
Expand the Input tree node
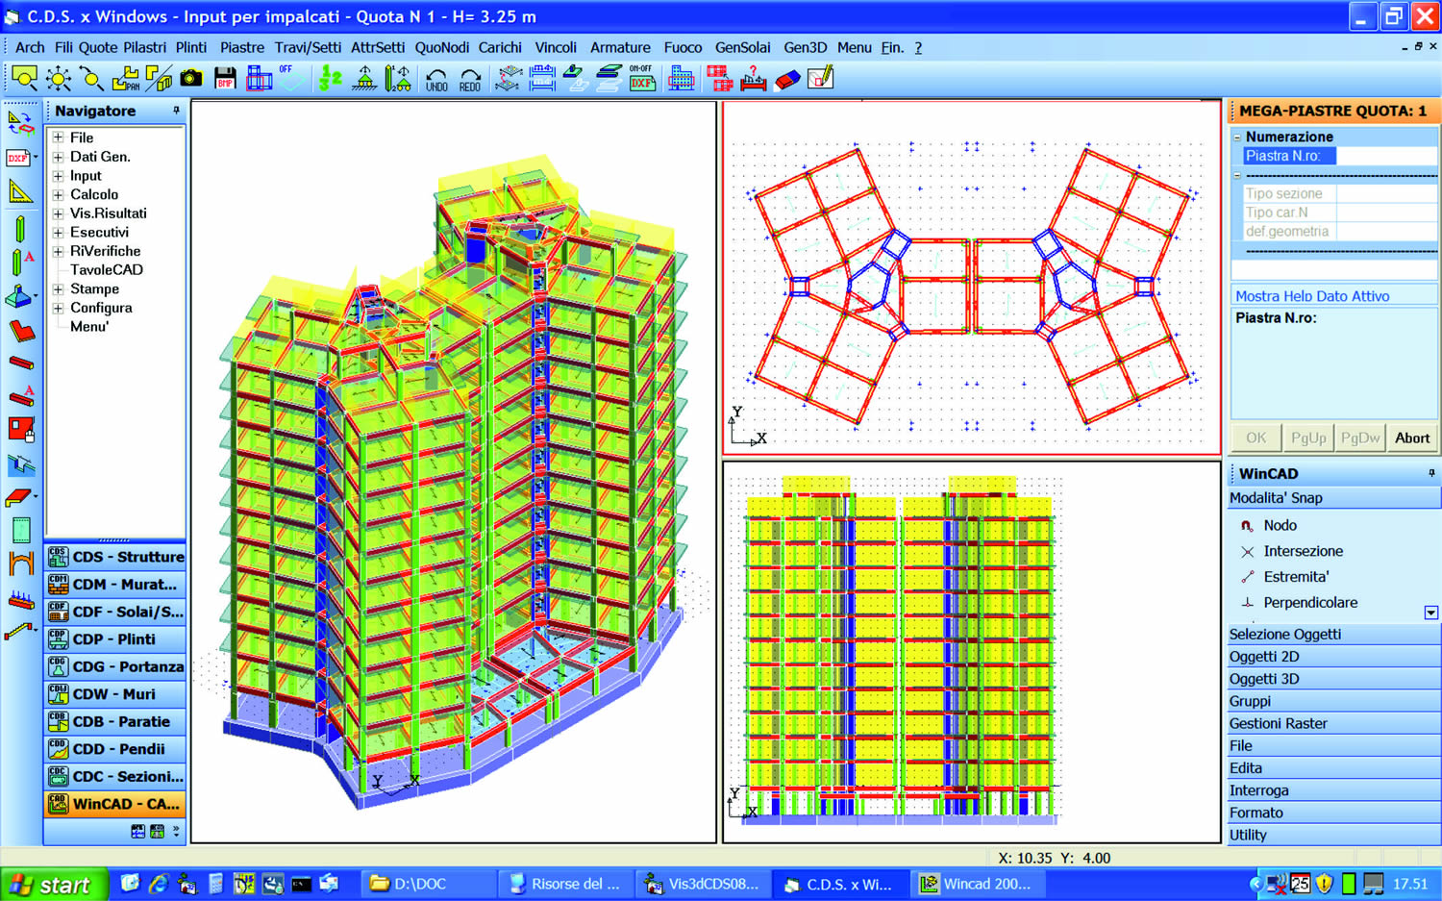pos(59,176)
